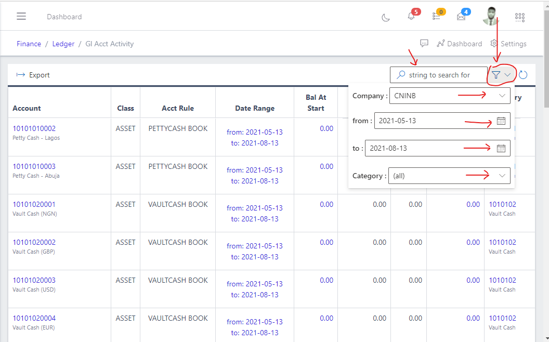Open account 10101010002 Petty Cash Lagos

[x=34, y=128]
